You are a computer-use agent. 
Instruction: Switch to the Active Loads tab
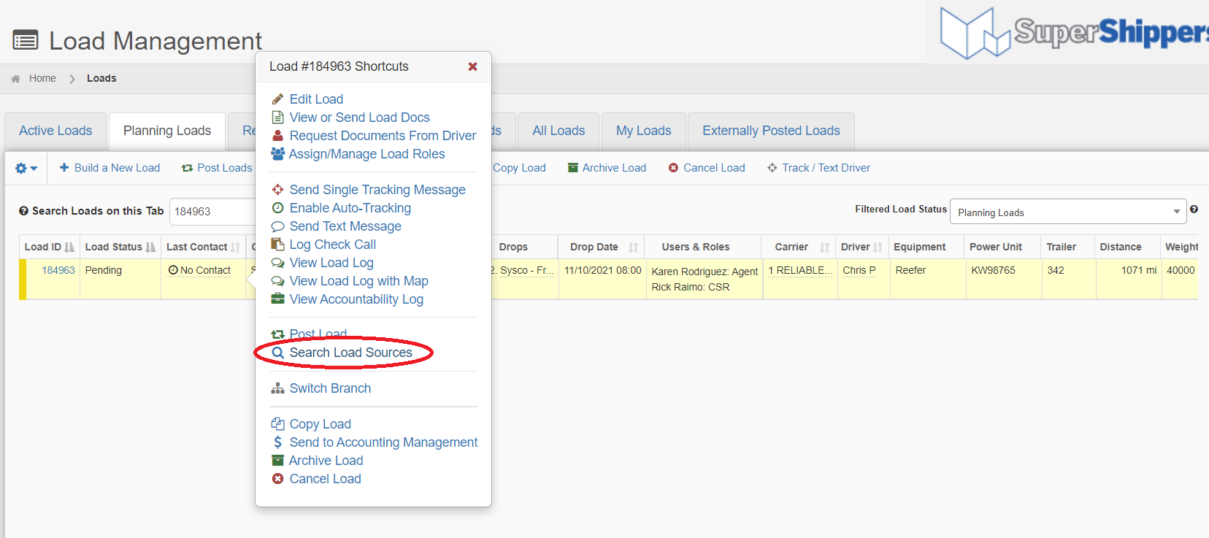click(55, 131)
